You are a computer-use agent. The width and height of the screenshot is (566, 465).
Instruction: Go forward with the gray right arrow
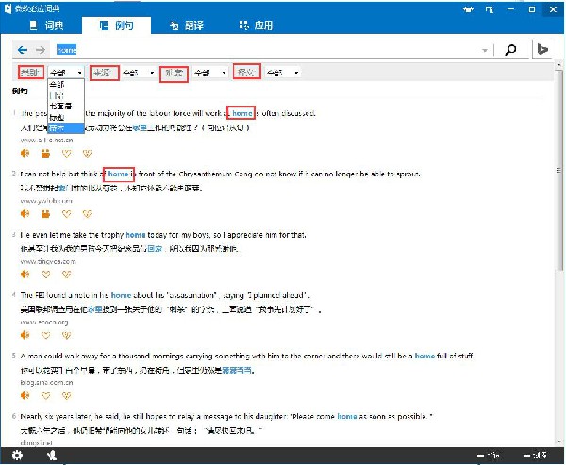[x=41, y=50]
